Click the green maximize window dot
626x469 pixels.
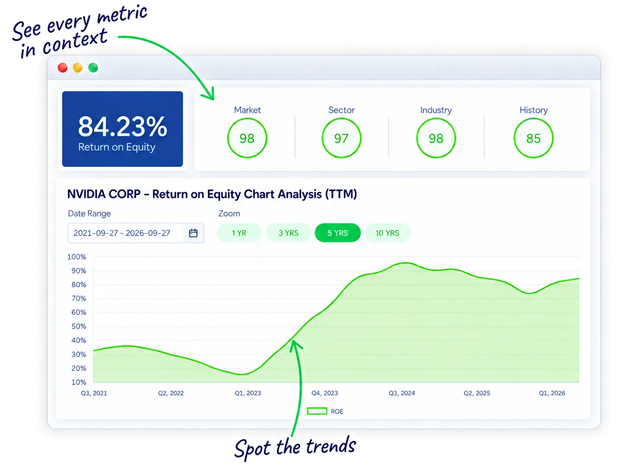pos(93,68)
